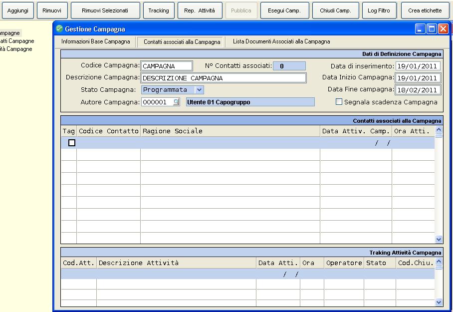Click the Cod.Chiu. column header

[416, 263]
